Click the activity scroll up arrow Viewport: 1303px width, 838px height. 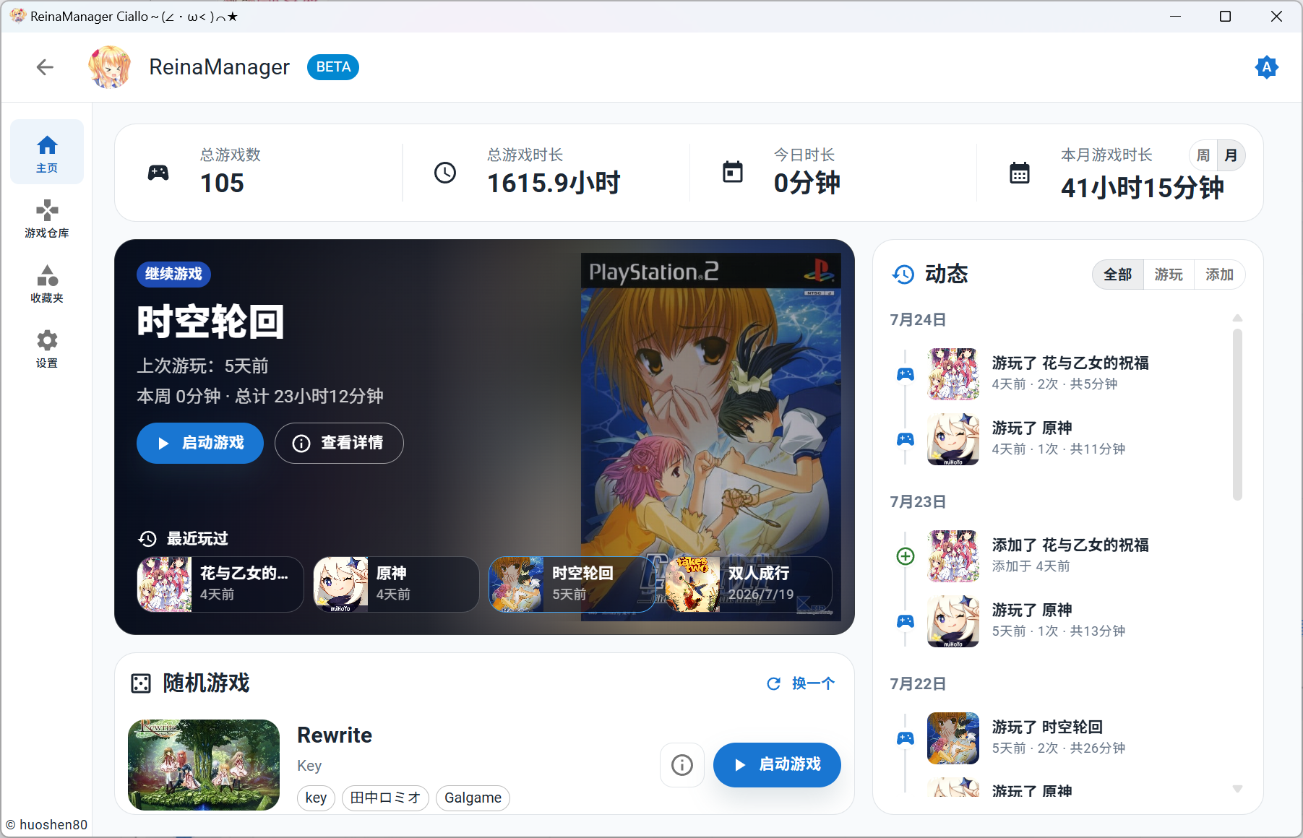click(x=1237, y=318)
